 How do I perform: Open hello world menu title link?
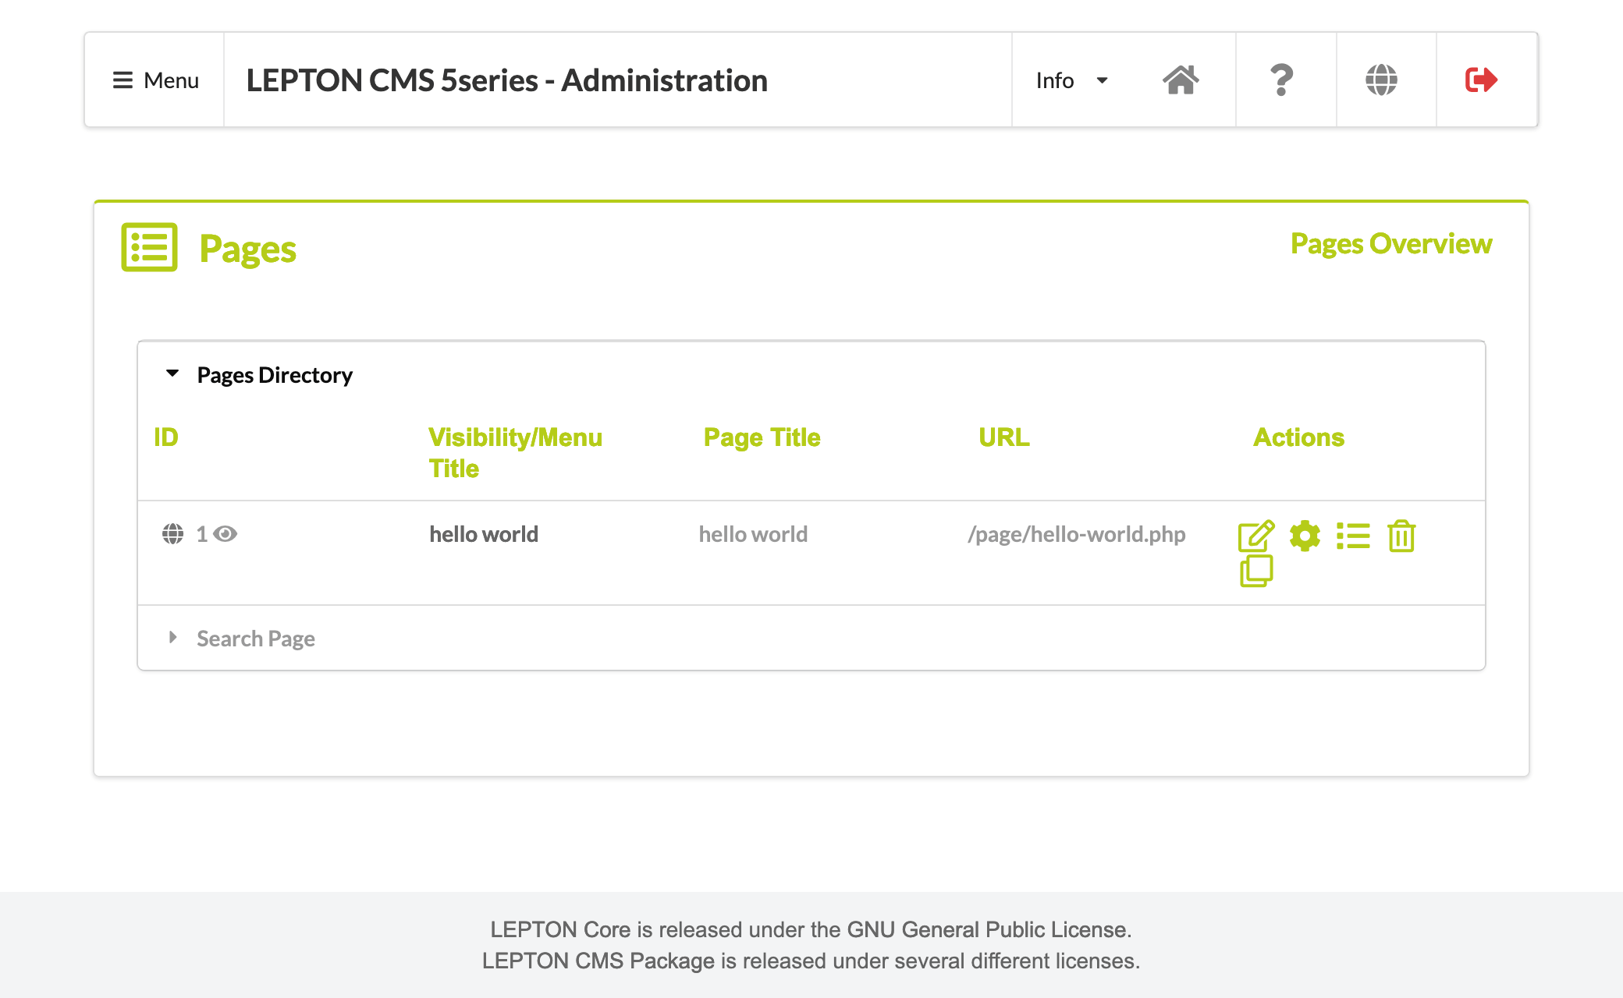click(484, 534)
